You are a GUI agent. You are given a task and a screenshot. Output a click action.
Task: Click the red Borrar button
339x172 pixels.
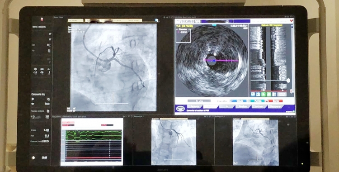274,101
